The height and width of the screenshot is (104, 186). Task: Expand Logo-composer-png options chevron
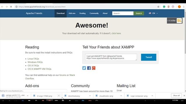click(x=152, y=96)
